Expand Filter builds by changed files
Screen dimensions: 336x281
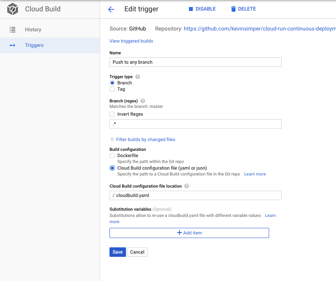[142, 140]
